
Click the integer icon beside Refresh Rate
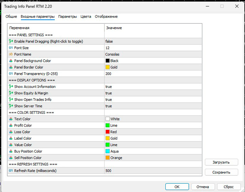click(11, 171)
